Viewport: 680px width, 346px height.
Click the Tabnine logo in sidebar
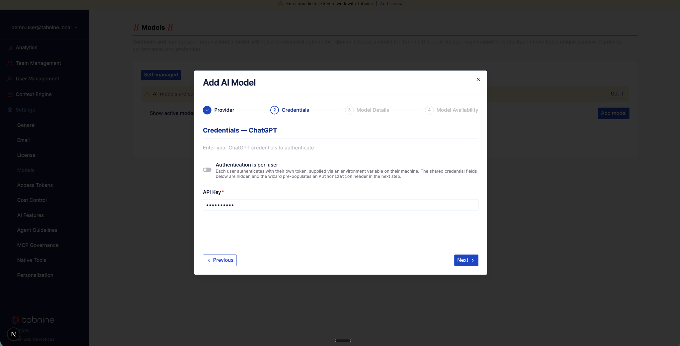33,320
